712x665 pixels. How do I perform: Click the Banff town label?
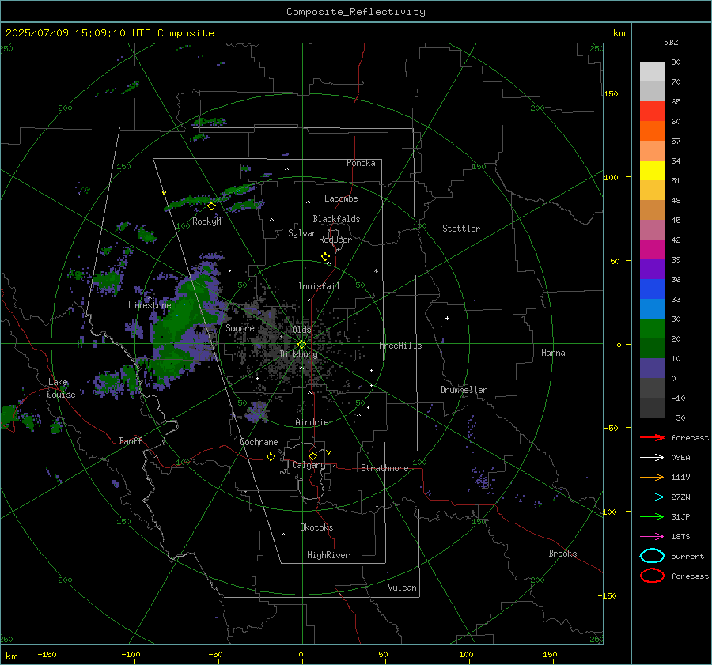[x=131, y=440]
